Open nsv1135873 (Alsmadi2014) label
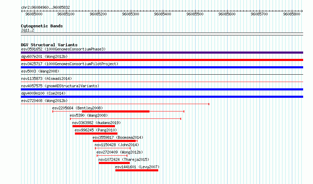 click(x=46, y=79)
